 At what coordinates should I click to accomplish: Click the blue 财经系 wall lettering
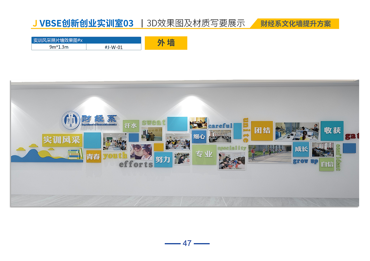(99, 119)
